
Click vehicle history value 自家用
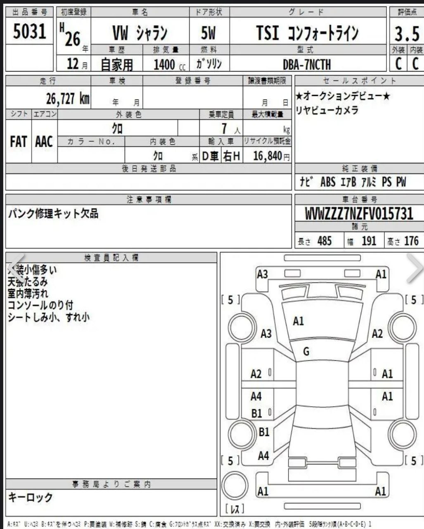click(x=117, y=65)
